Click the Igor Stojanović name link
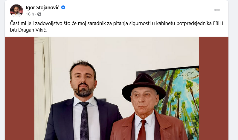This screenshot has height=140, width=238. click(42, 7)
